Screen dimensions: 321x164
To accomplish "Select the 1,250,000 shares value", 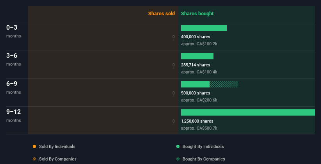I will click(197, 121).
